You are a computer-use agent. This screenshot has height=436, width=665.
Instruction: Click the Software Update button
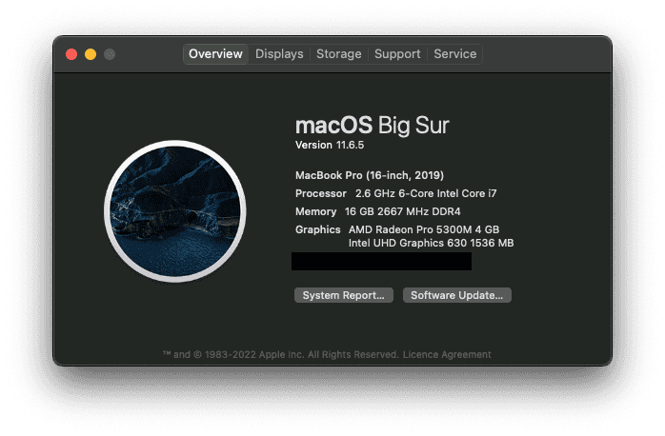click(x=456, y=296)
